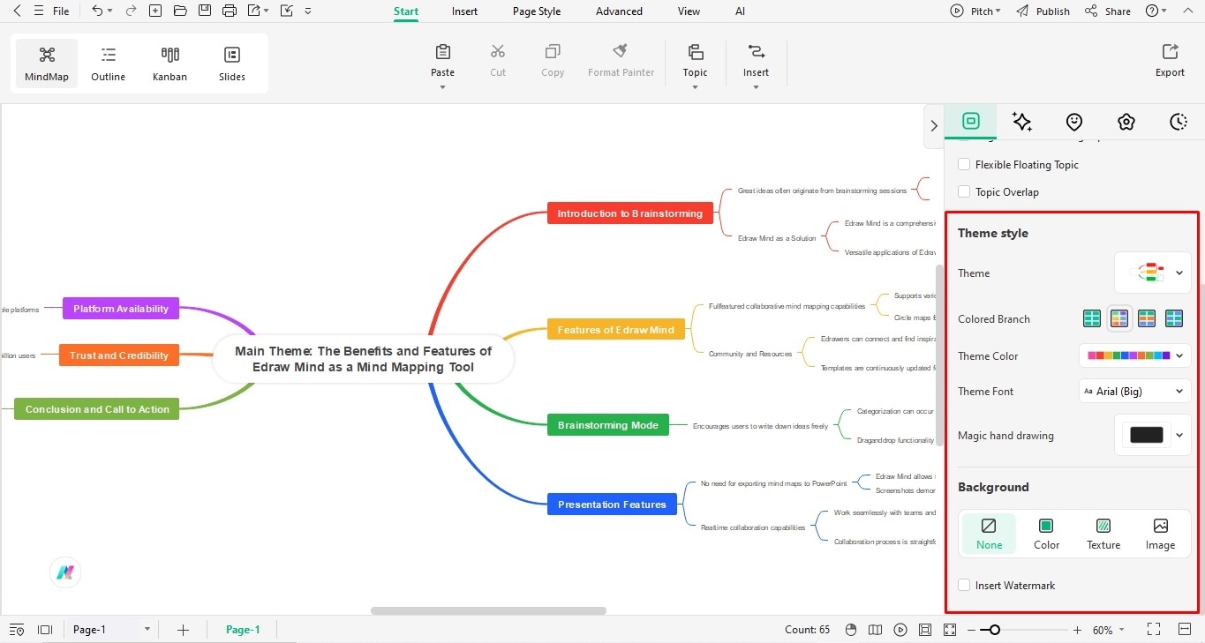Open the history clock panel icon

click(x=1179, y=122)
